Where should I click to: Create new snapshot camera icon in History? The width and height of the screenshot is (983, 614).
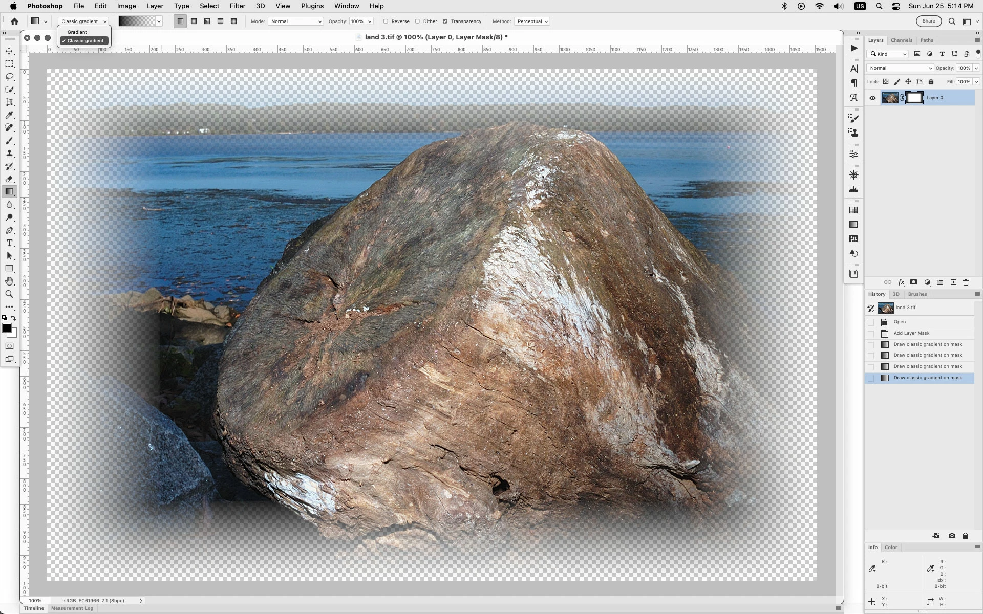coord(951,536)
